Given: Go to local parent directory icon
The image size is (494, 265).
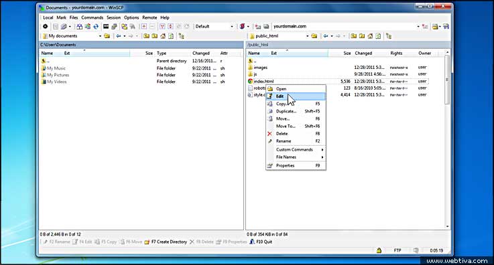Looking at the screenshot, I should point(147,36).
